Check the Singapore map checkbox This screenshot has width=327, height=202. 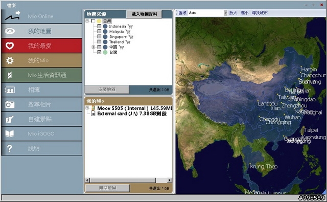coord(99,36)
